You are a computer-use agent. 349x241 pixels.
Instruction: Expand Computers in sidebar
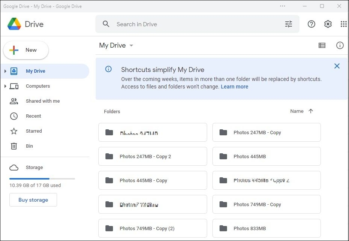tap(5, 86)
